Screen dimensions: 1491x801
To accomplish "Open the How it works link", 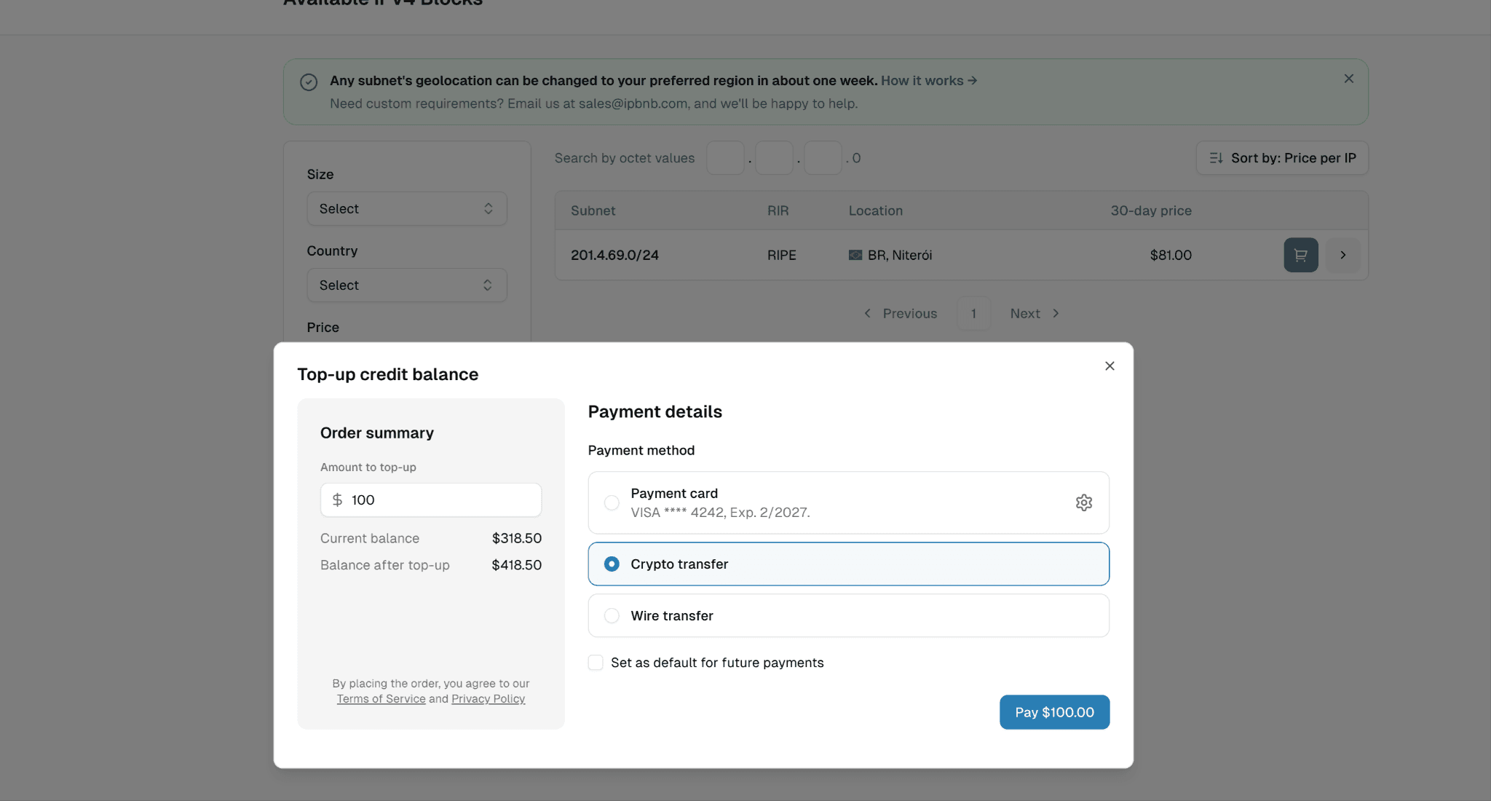I will (929, 80).
